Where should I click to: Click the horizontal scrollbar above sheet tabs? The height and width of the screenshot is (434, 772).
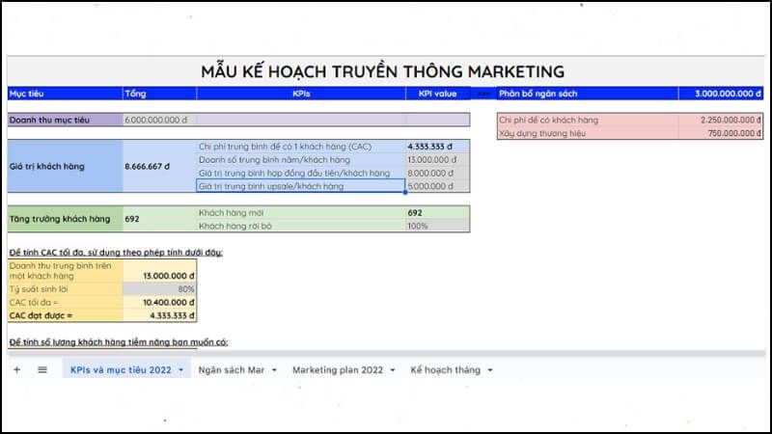coord(387,353)
